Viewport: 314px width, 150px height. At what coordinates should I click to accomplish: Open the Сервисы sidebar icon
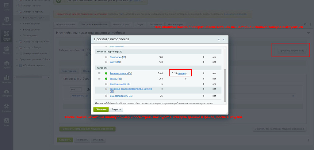[x=6, y=64]
